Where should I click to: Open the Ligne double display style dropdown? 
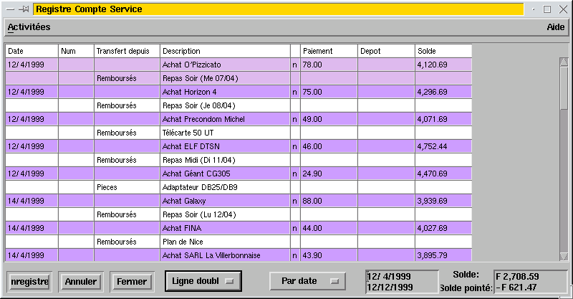point(203,281)
